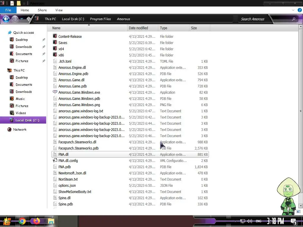The image size is (303, 227).
Task: Sort by the Size column header
Action: coord(199,28)
